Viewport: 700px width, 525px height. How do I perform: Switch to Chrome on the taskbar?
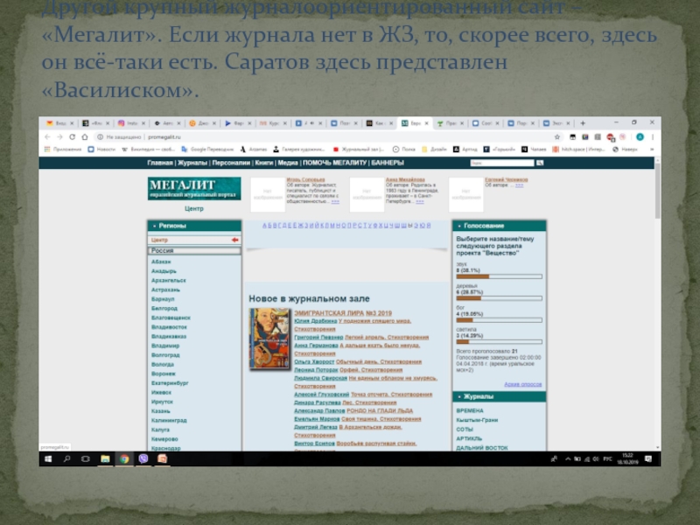pos(124,458)
